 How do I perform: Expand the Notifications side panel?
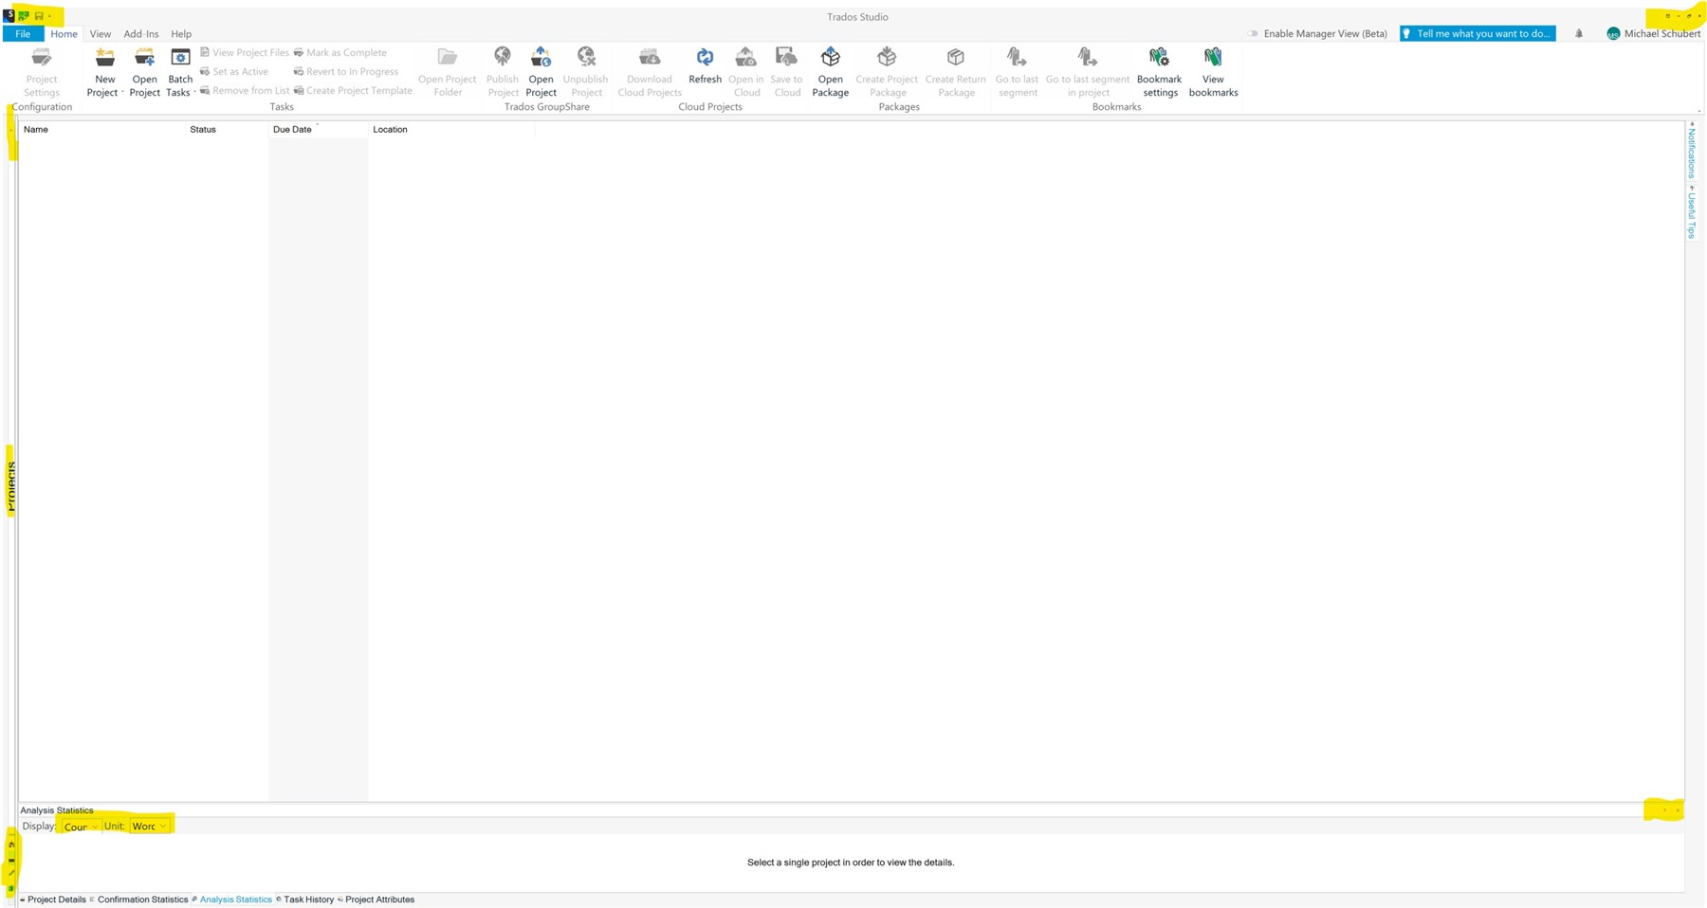(1691, 151)
